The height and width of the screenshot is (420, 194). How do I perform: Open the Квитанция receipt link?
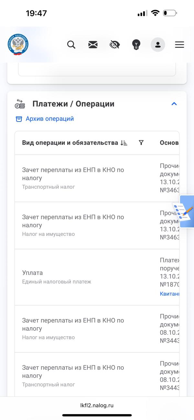[169, 294]
